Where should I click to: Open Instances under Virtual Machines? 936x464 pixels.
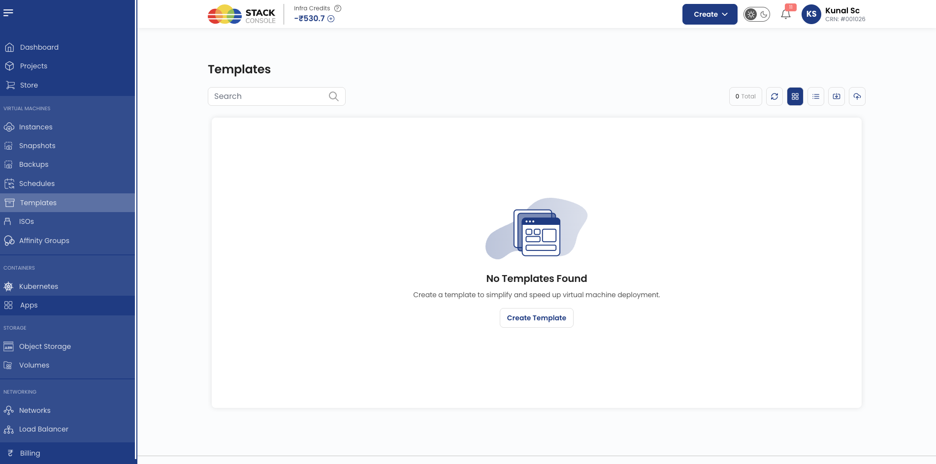point(67,127)
